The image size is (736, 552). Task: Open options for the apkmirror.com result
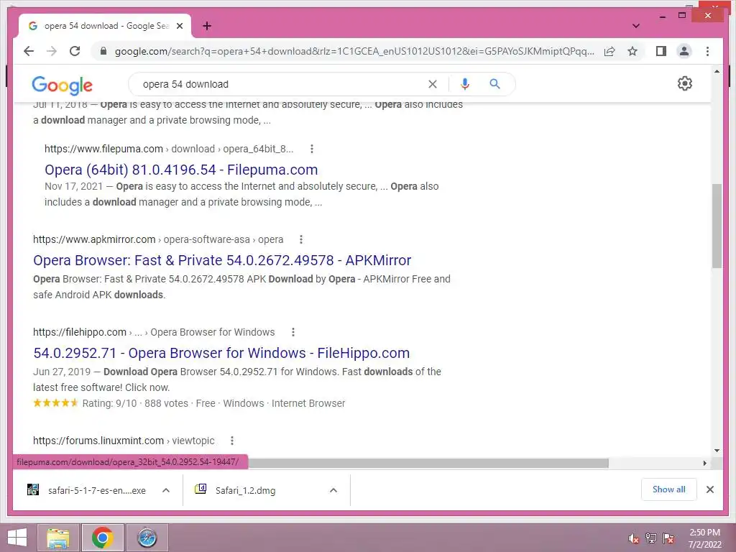tap(301, 239)
